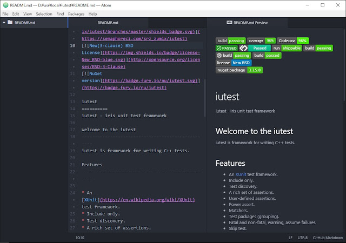This screenshot has width=346, height=243.
Task: Click the iutest heading in the preview
Action: tap(227, 97)
